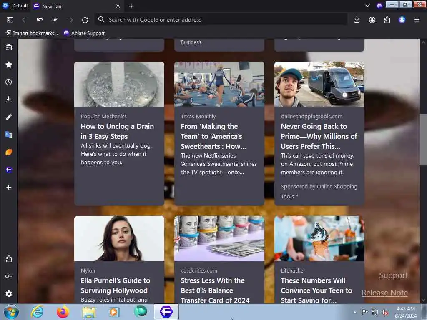Open the passwords key icon in sidebar
This screenshot has height=320, width=427.
[9, 276]
